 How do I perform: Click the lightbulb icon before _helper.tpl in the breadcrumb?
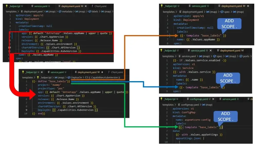click(38, 77)
